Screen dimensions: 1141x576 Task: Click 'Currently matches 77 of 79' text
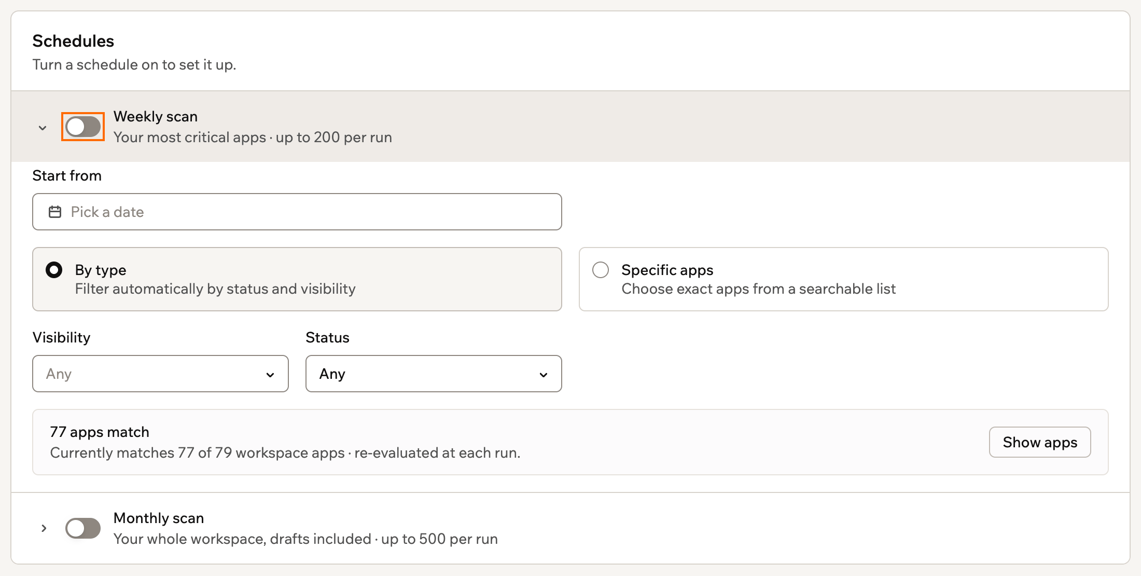(x=285, y=453)
